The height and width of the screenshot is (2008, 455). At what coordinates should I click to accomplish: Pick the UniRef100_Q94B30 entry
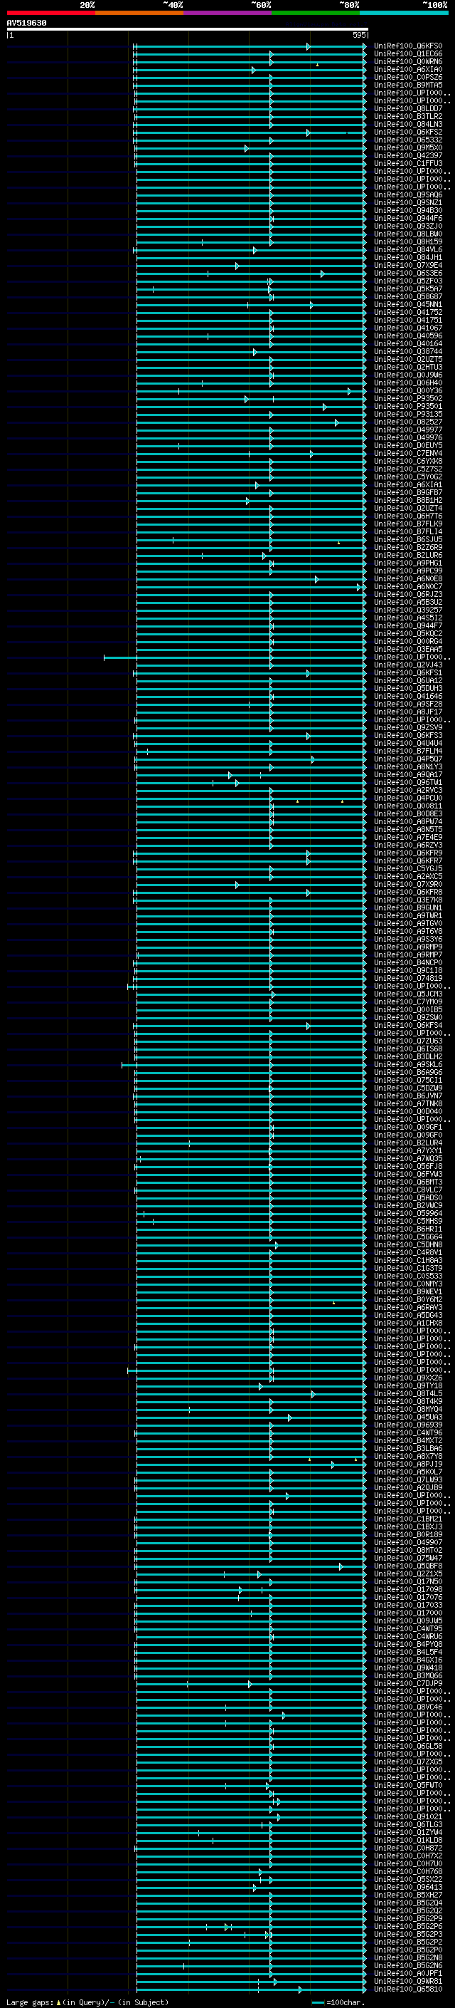pyautogui.click(x=408, y=210)
